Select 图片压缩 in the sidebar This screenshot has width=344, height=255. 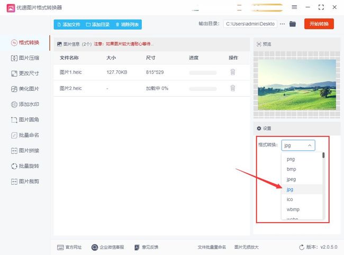click(25, 58)
